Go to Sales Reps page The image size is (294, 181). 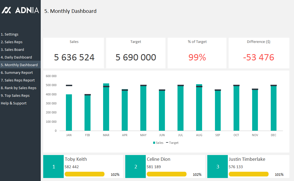tap(11, 42)
